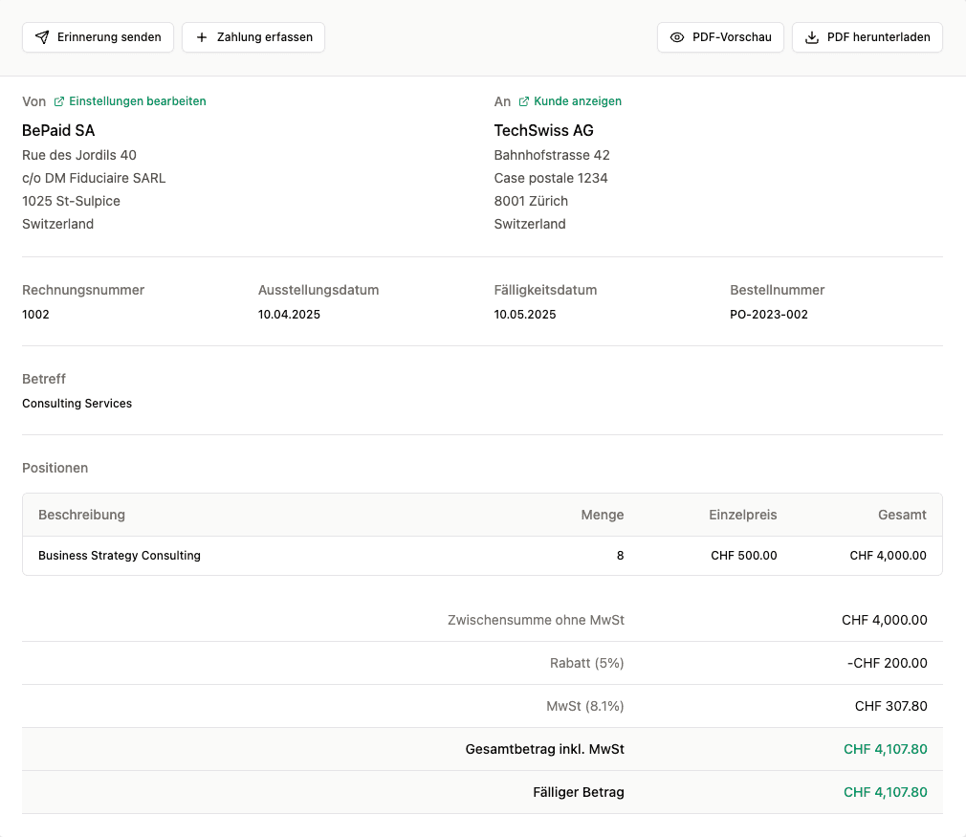Select recipient name TechSwiss AG
The image size is (966, 837).
click(x=543, y=131)
